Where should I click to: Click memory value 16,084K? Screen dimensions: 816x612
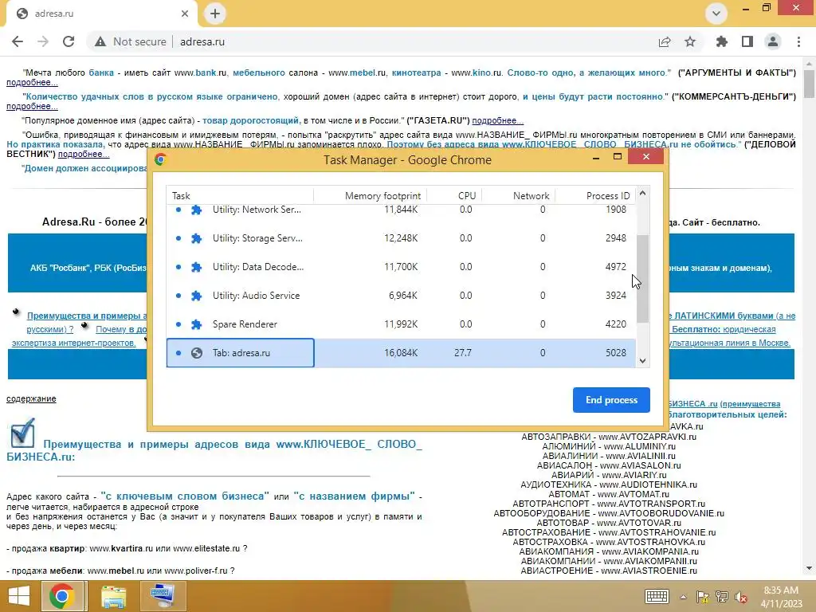pos(401,352)
